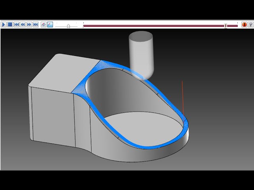Viewport: 254px width, 190px height.
Task: Open help with the question mark icon
Action: coord(250,25)
